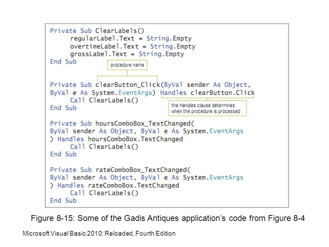Click "Handles clearButton.Click" text
The height and width of the screenshot is (247, 329).
tap(207, 93)
